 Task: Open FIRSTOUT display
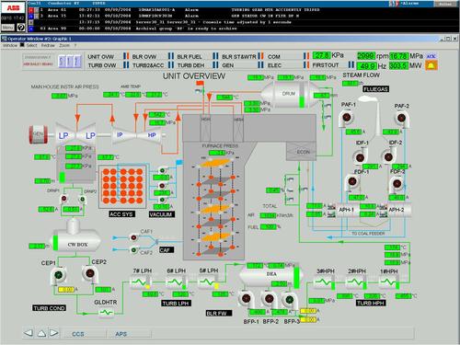click(x=326, y=65)
